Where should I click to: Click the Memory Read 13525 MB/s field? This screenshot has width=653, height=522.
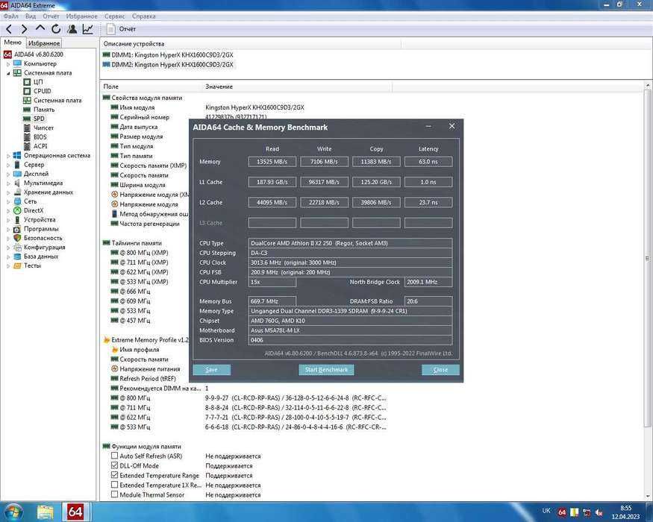coord(272,162)
